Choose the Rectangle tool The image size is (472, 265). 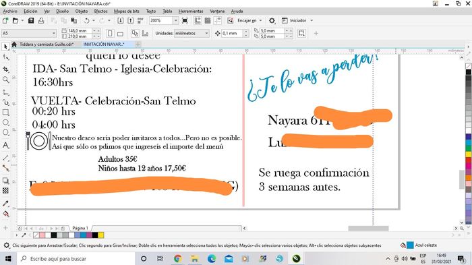(x=5, y=113)
